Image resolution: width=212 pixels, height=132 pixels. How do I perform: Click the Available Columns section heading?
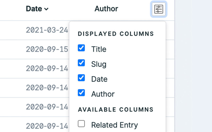pos(116,109)
